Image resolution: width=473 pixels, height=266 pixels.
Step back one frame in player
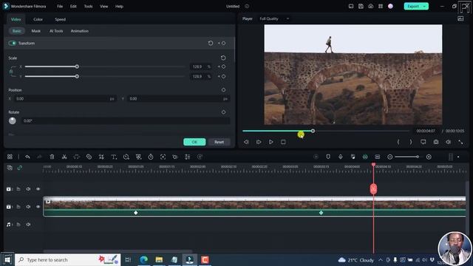click(246, 142)
